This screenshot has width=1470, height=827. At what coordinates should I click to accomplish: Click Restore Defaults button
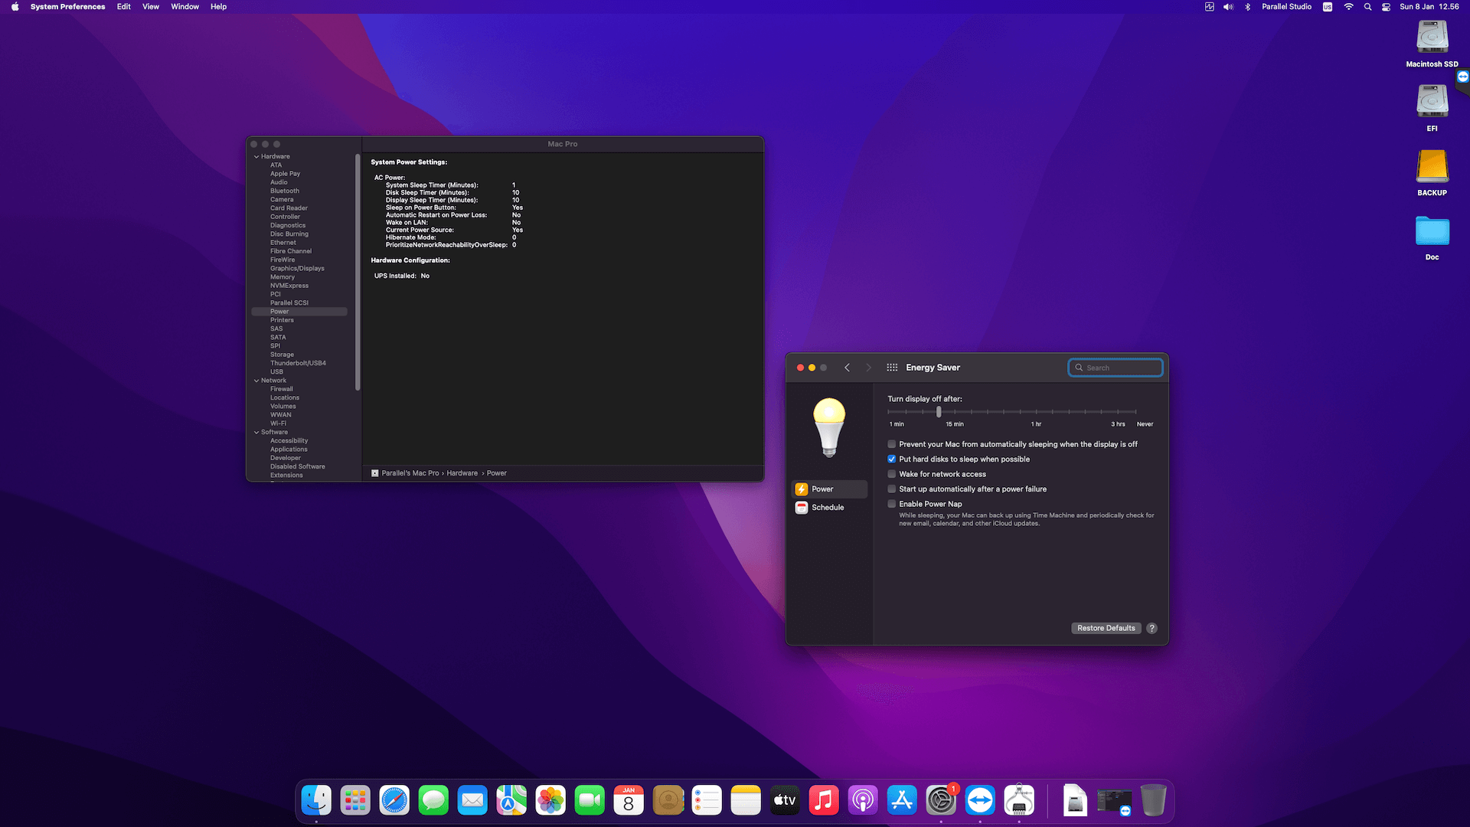1106,628
